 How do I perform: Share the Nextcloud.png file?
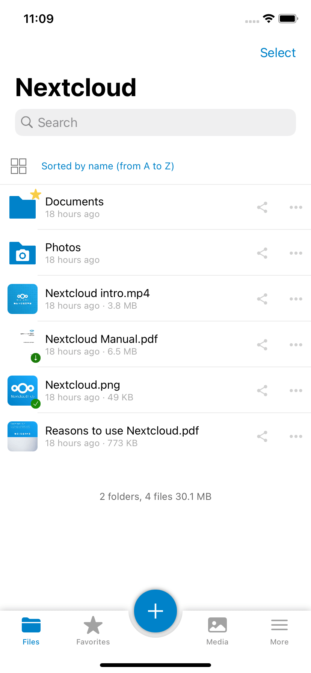[x=262, y=391]
